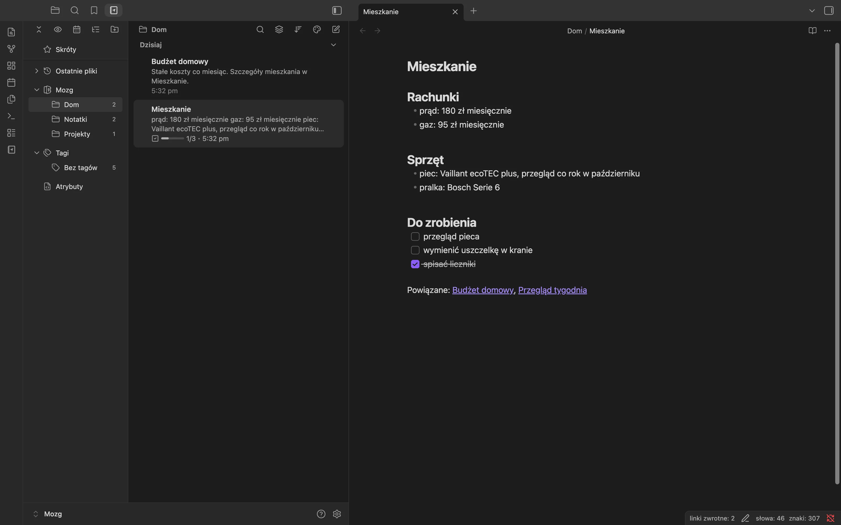Select the Projekty folder

[x=75, y=134]
